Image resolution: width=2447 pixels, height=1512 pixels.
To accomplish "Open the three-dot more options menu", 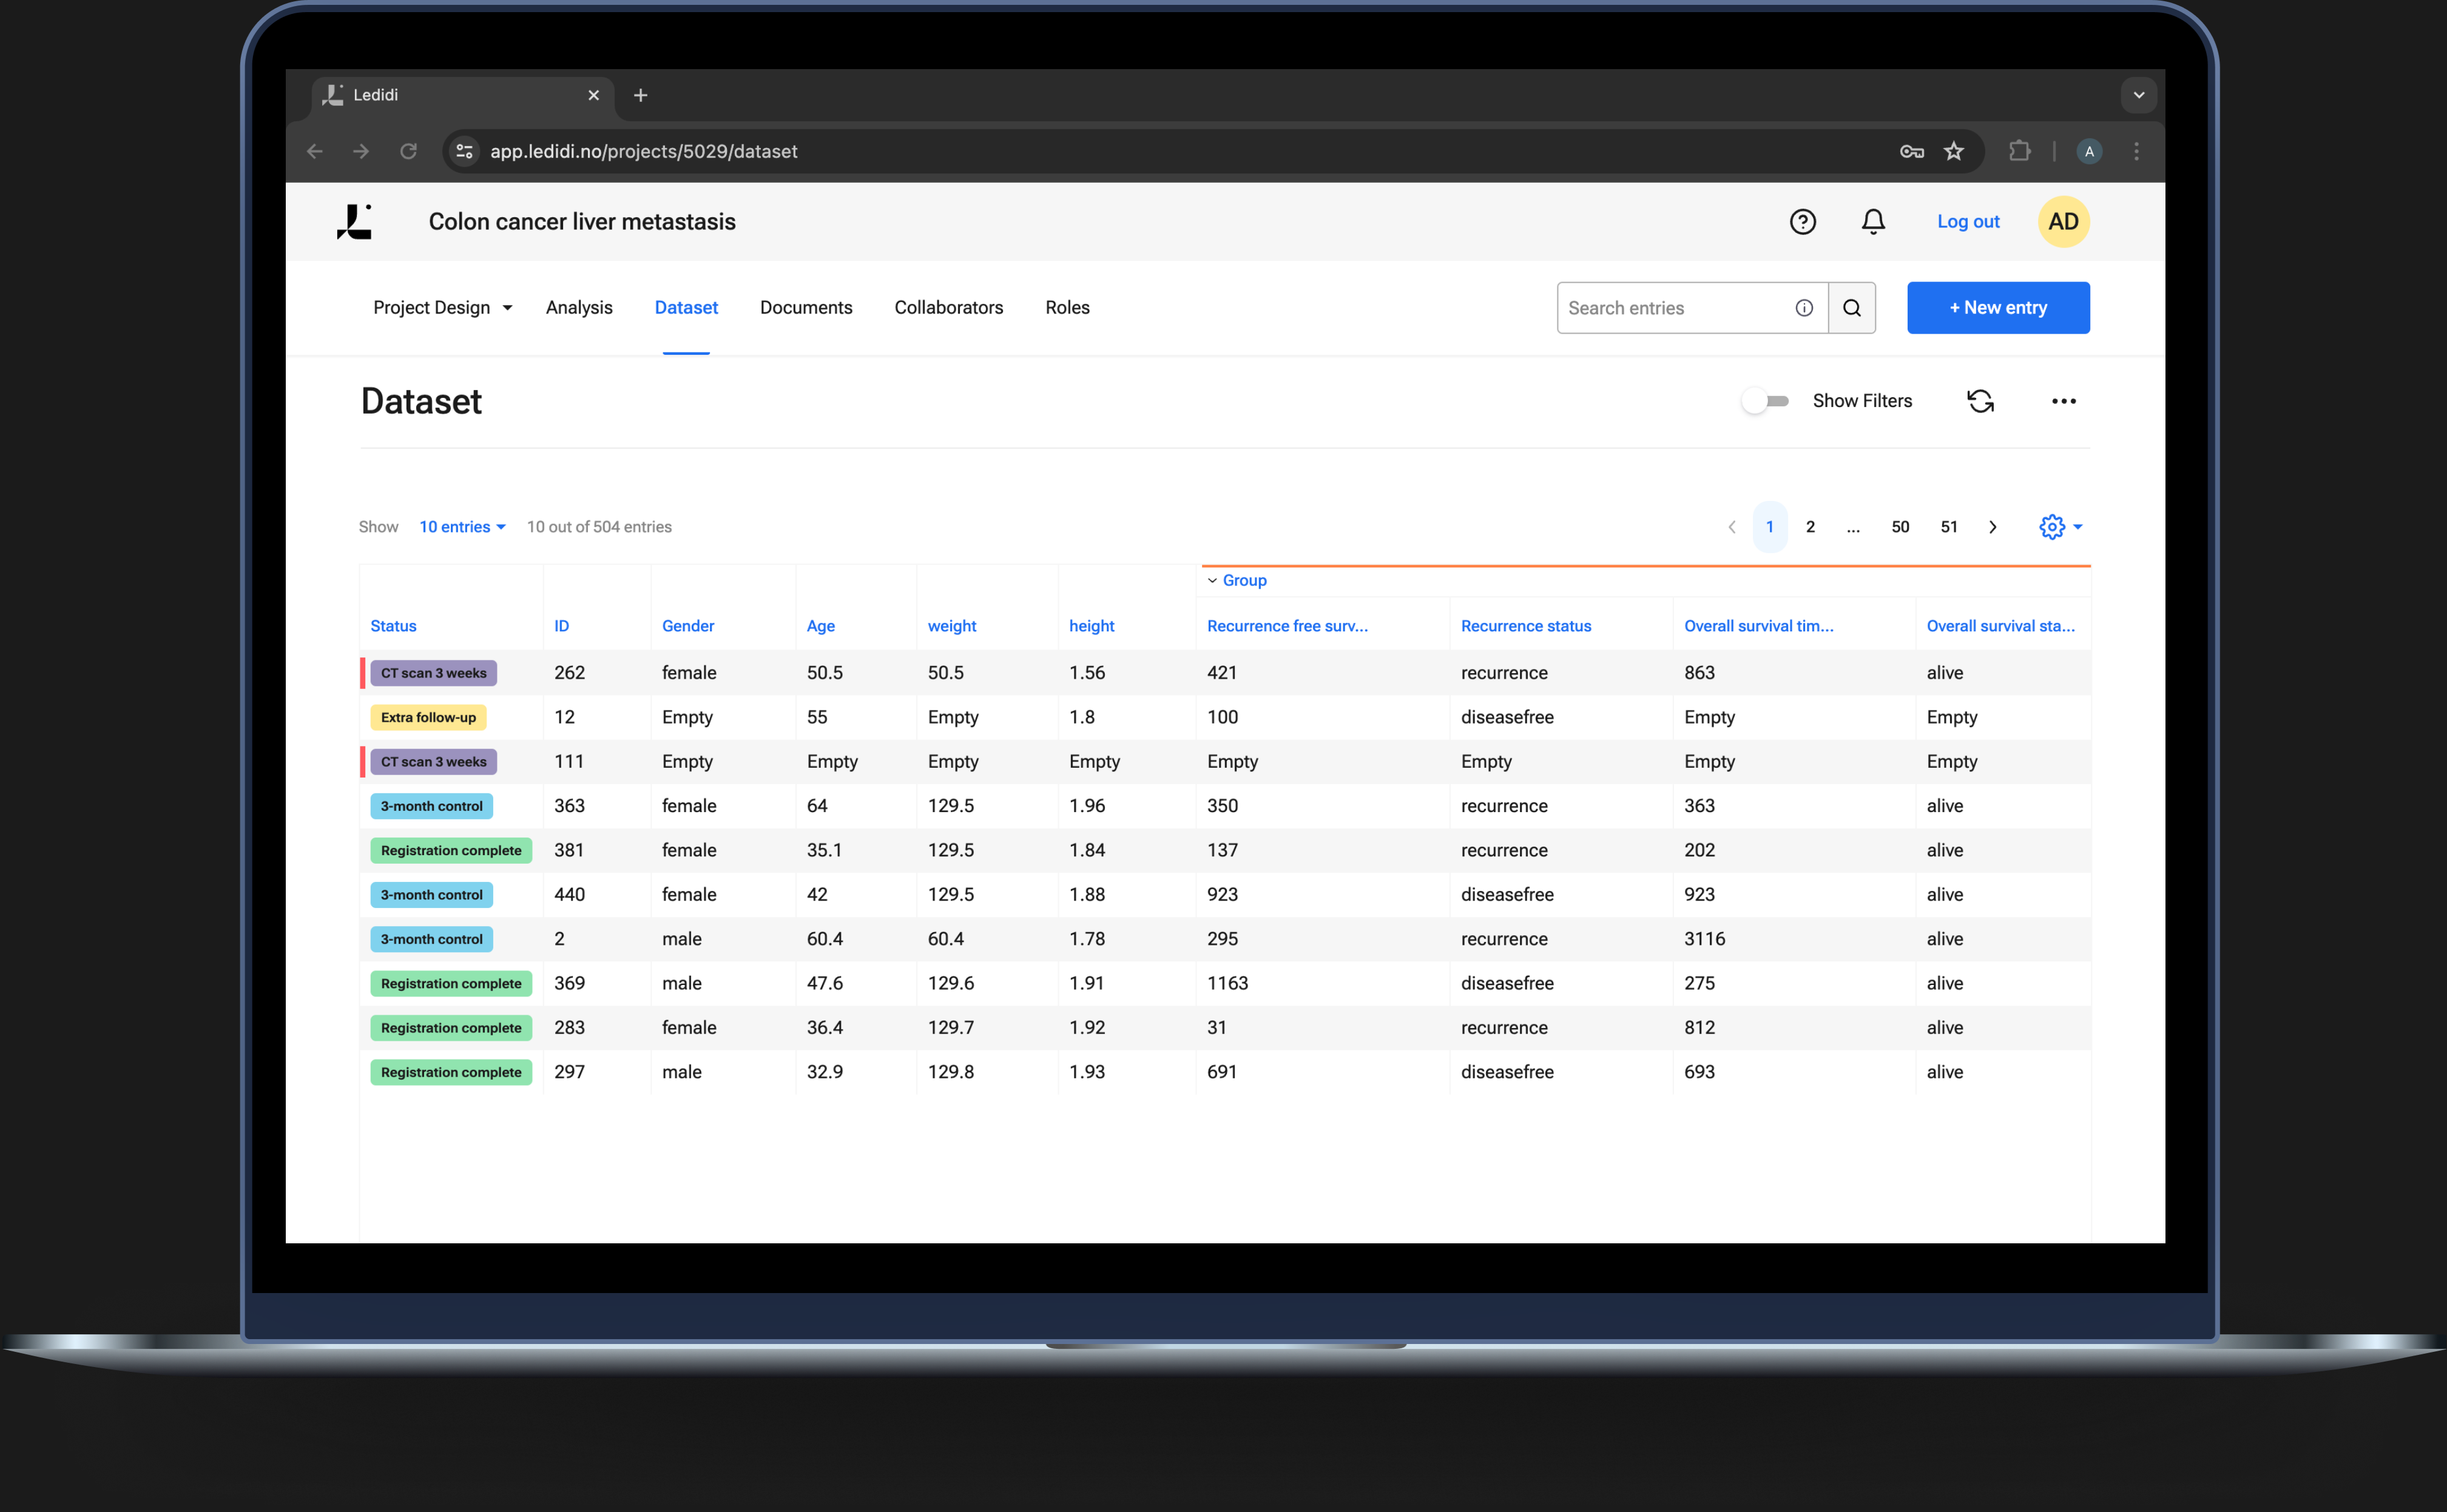I will [2063, 401].
